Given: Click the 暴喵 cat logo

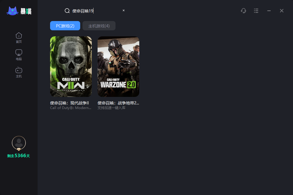Looking at the screenshot, I should pos(12,11).
